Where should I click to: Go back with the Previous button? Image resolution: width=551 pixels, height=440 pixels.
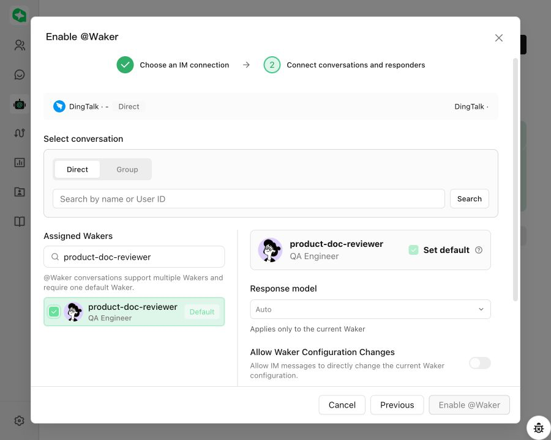click(397, 405)
